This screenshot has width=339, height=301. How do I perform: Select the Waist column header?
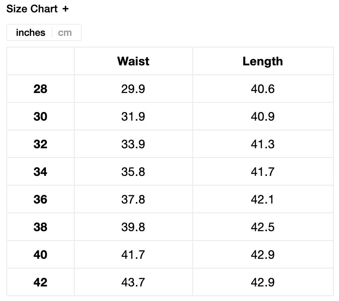[133, 61]
